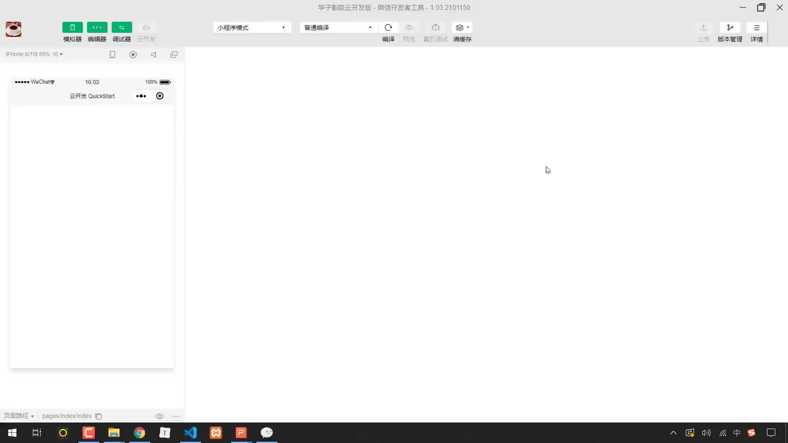Open File Explorer from the taskbar
788x443 pixels.
114,433
